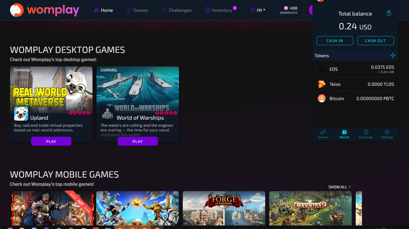Click the Inventory icon in navbar
Image resolution: width=409 pixels, height=229 pixels.
click(208, 10)
